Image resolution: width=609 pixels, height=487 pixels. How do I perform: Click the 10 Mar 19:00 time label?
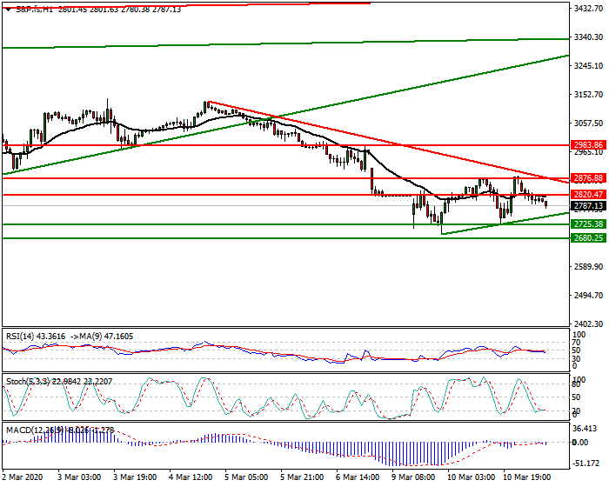[x=526, y=477]
